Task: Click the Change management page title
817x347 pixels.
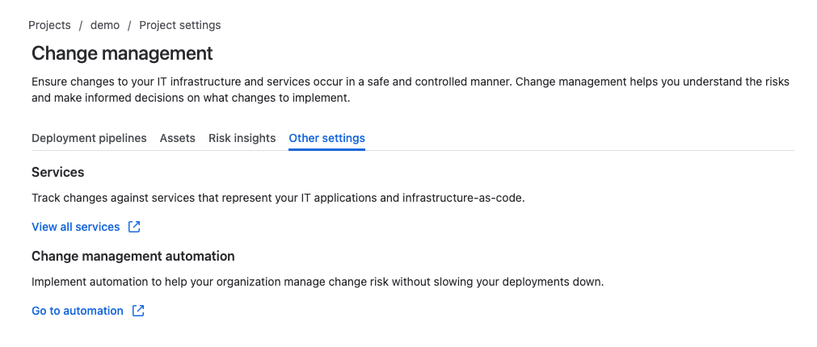Action: click(x=123, y=53)
